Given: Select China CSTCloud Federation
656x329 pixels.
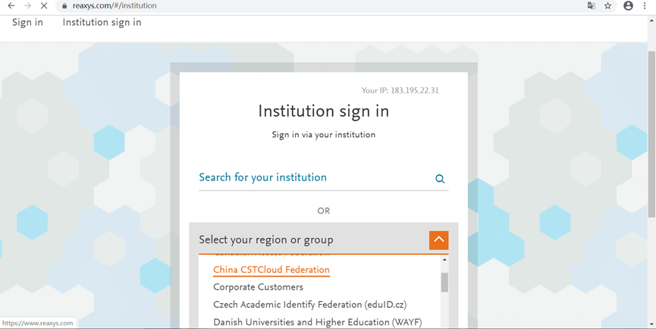Looking at the screenshot, I should click(x=272, y=270).
